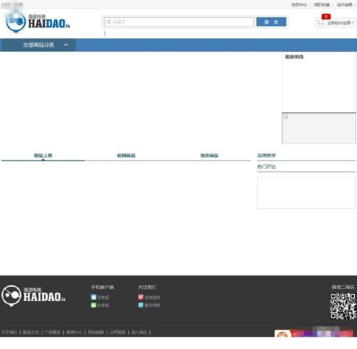Click the white HAIDAO footer logo

pos(34,296)
